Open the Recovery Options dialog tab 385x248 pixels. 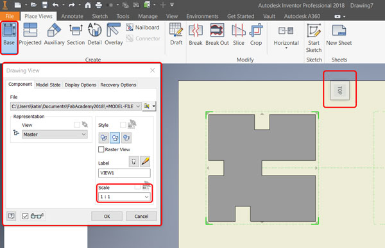pyautogui.click(x=118, y=85)
